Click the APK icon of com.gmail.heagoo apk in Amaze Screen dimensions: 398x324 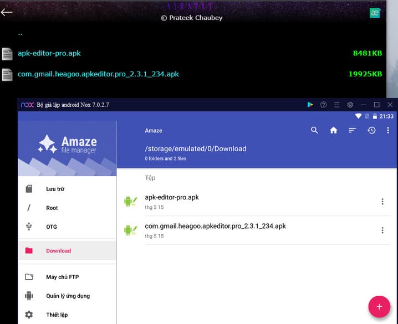[130, 230]
